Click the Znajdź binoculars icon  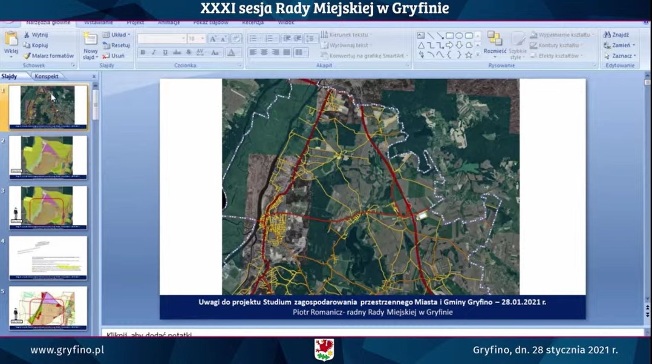pos(607,34)
